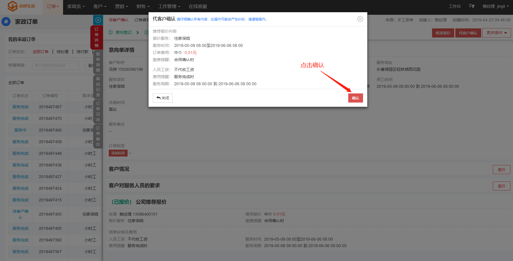513x261 pixels.
Task: Click order number 2019497487
Action: [x=50, y=107]
